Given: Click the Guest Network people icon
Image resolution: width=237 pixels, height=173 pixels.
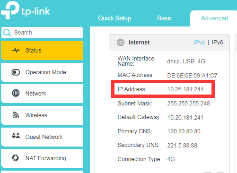Looking at the screenshot, I should [x=16, y=136].
